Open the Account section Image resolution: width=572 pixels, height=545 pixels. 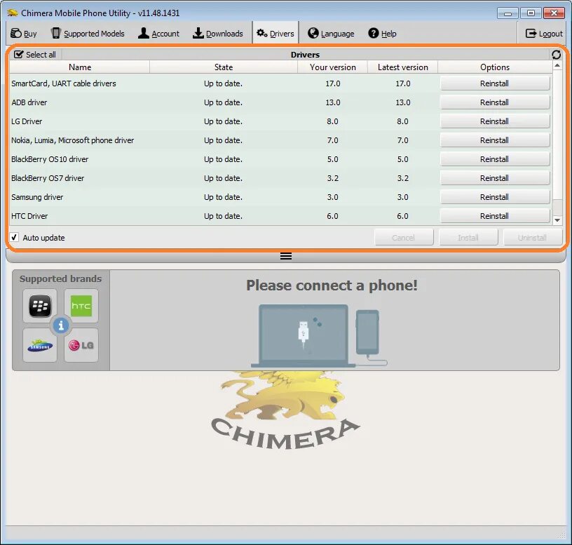[159, 34]
